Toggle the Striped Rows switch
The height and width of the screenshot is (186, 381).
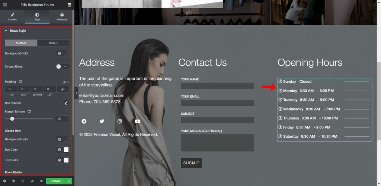[x=63, y=66]
